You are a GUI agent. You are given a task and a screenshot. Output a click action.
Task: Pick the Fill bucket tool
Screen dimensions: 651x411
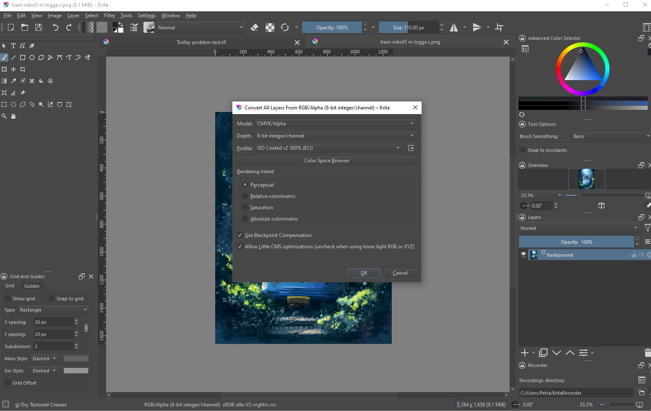(41, 81)
